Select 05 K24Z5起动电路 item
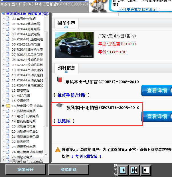The width and height of the screenshot is (172, 177). 26,44
